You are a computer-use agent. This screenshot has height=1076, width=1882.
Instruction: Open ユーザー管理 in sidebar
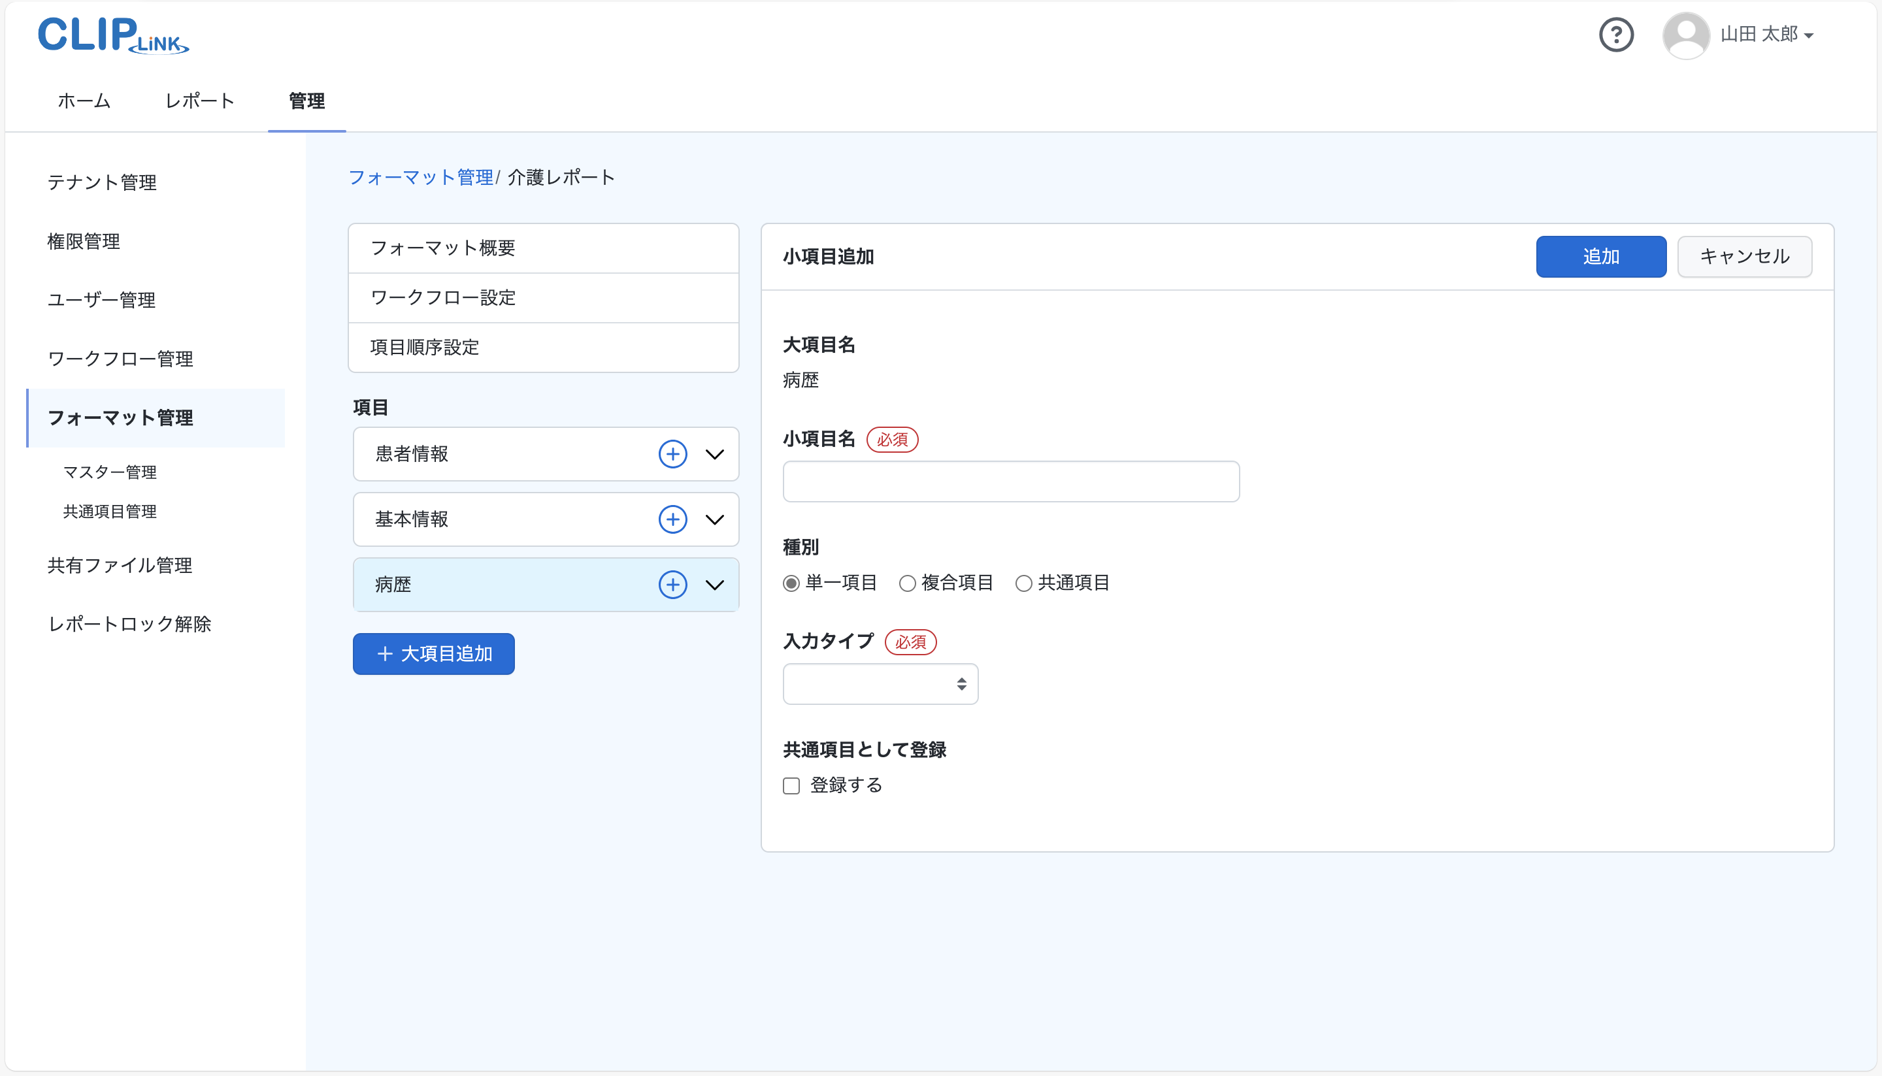tap(101, 300)
